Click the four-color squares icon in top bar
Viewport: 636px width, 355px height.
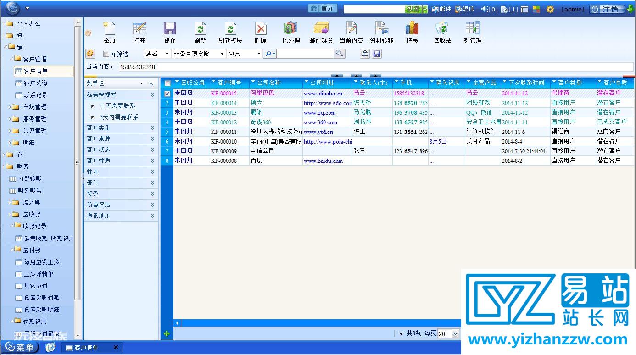coord(536,9)
